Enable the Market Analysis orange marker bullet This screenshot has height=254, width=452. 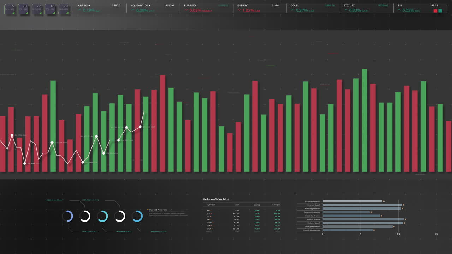(147, 210)
